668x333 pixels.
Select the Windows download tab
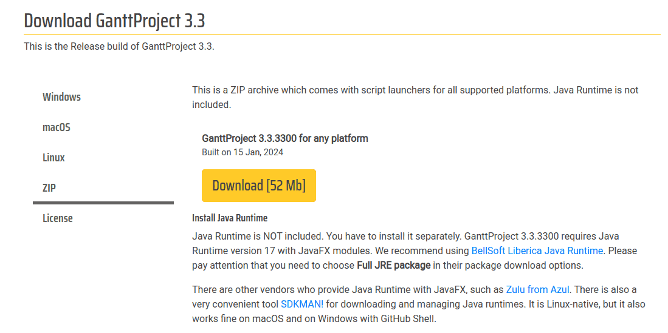coord(62,97)
